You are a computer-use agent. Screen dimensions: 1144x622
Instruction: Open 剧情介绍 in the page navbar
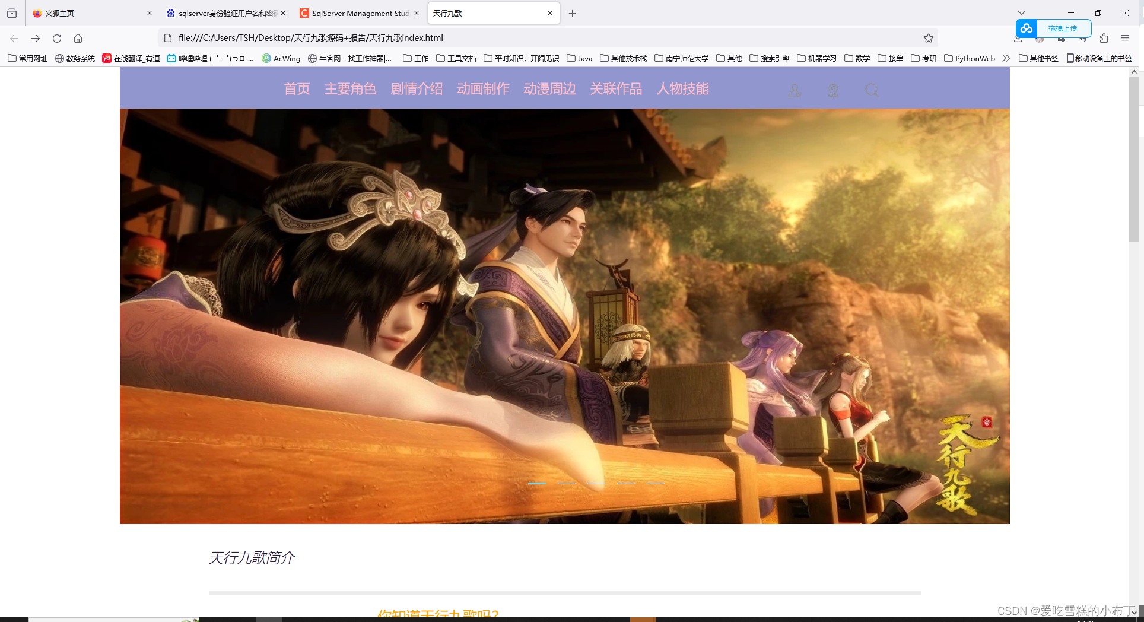click(417, 89)
